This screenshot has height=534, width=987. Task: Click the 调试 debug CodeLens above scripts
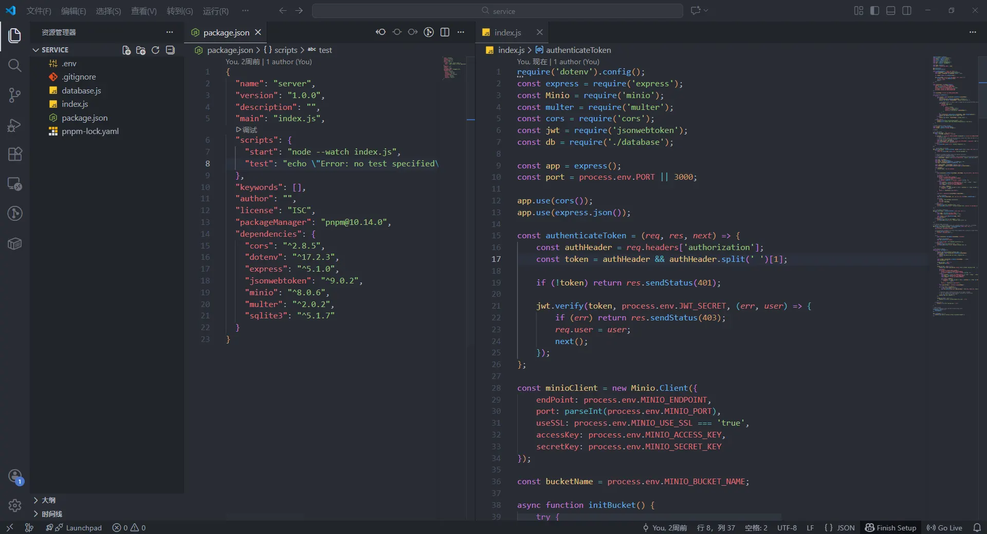[x=247, y=130]
